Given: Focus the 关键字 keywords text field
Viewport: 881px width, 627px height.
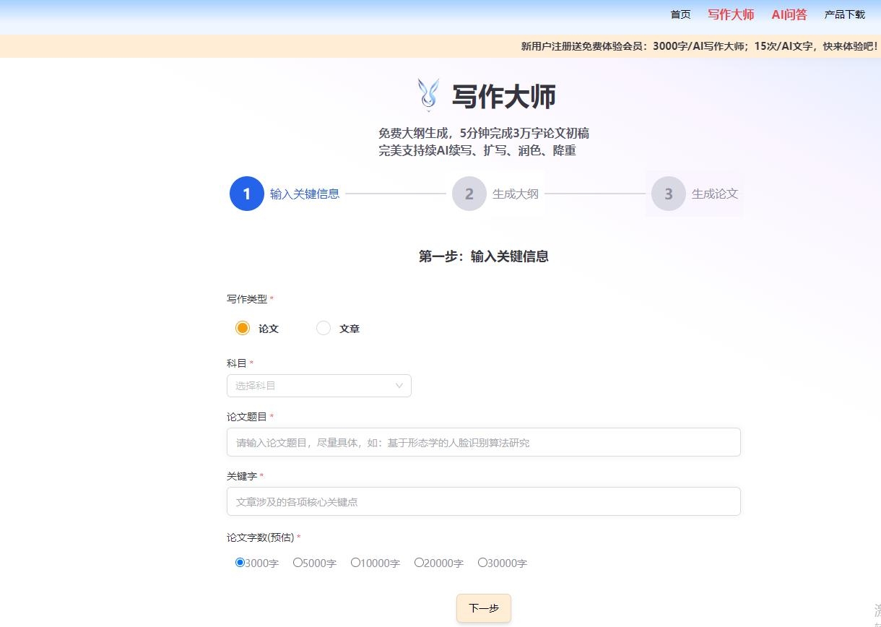Looking at the screenshot, I should click(483, 501).
